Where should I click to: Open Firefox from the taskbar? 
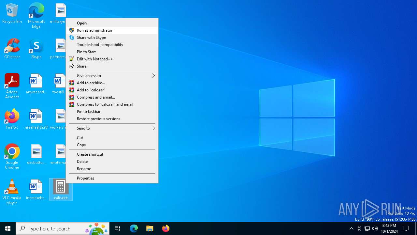(x=165, y=228)
